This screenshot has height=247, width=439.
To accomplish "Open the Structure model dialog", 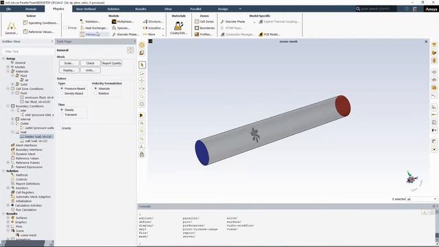I will click(x=153, y=21).
